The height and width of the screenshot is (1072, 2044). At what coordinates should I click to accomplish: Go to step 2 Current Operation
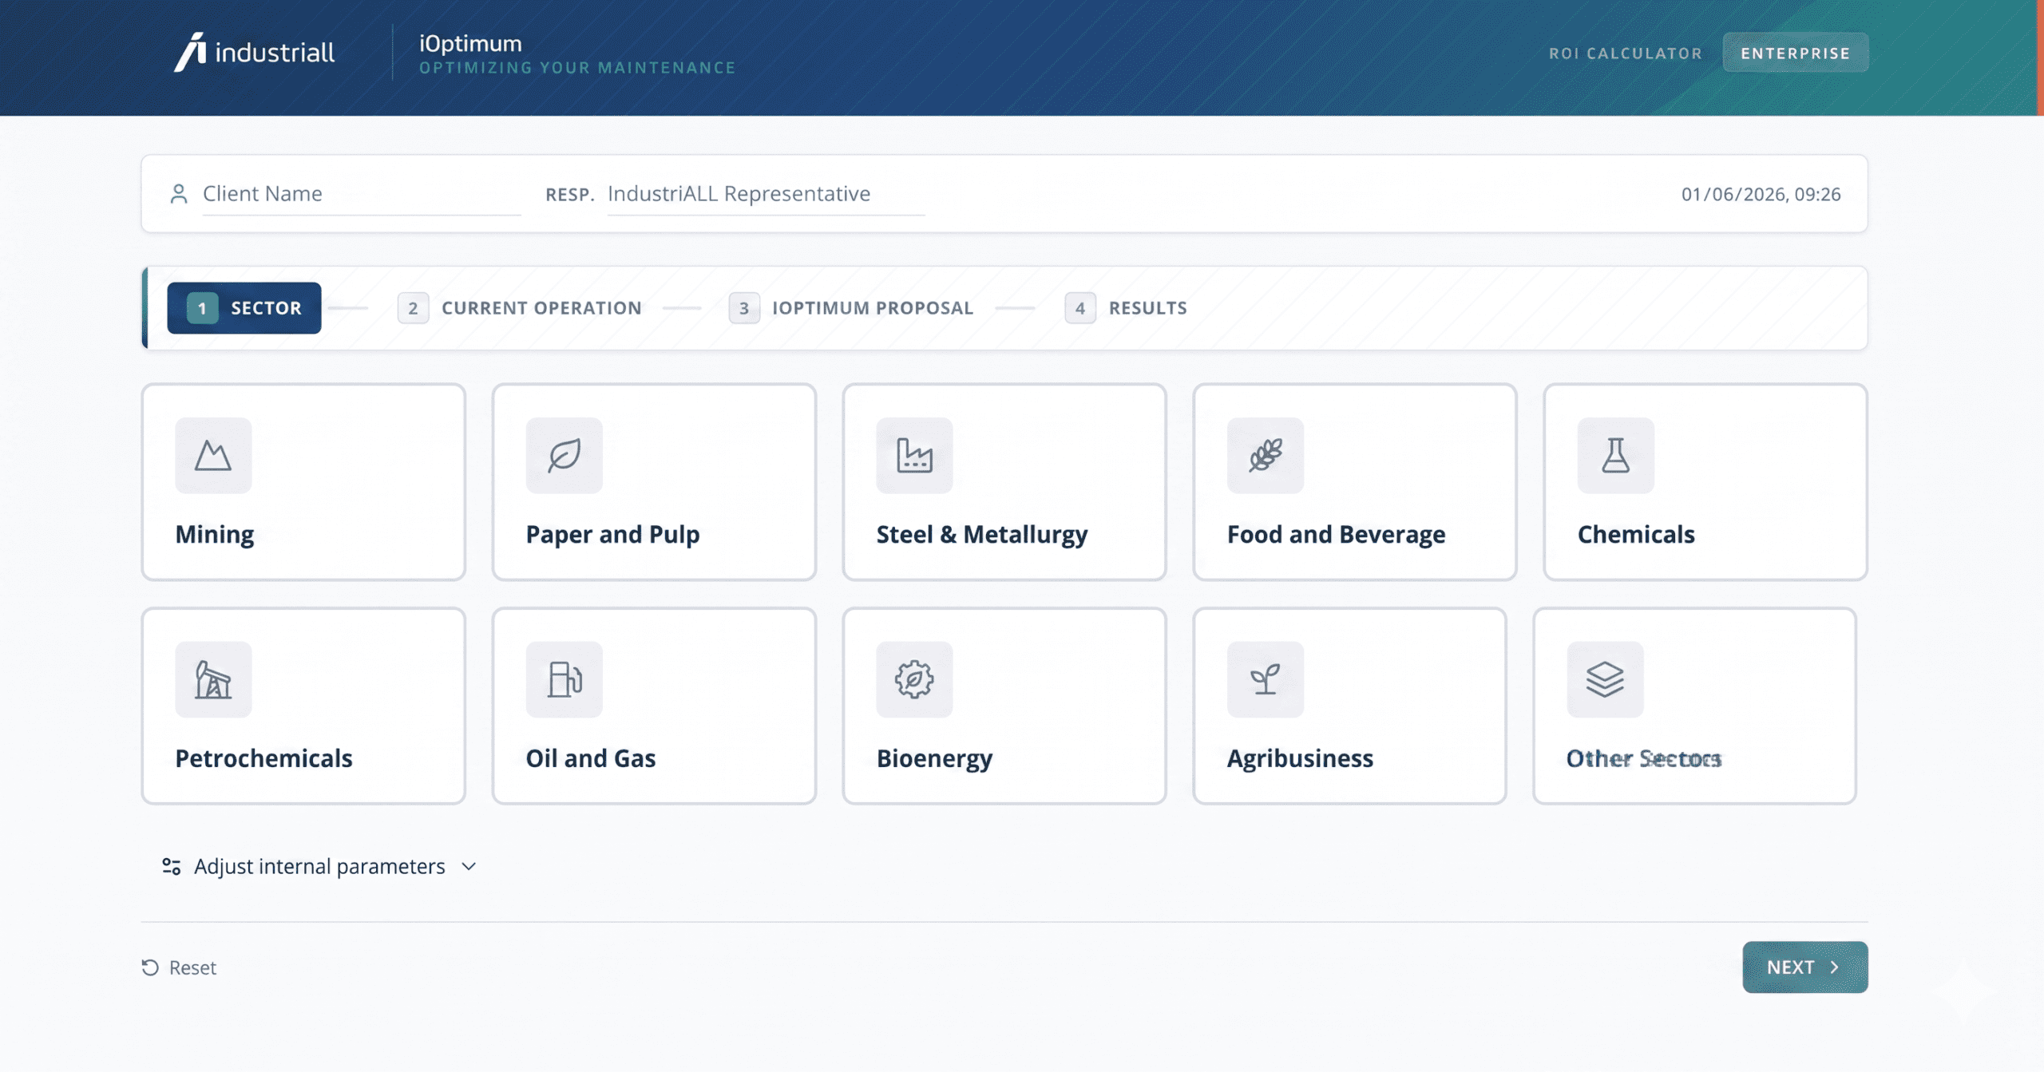[520, 308]
